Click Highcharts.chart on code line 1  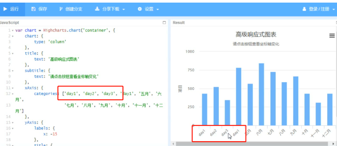click(61, 30)
